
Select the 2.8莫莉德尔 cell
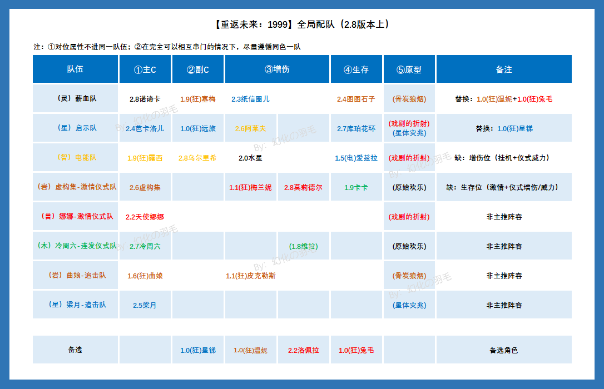tap(303, 187)
